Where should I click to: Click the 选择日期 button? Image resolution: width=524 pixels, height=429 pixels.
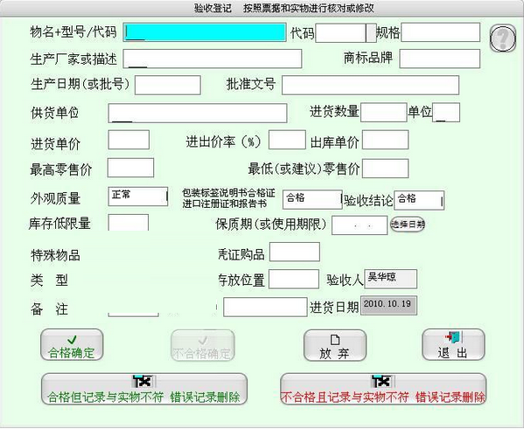(408, 225)
